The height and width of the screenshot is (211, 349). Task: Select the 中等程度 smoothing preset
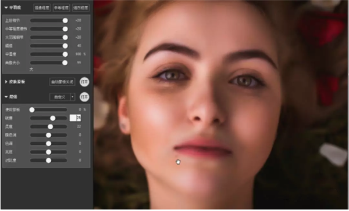coord(62,8)
